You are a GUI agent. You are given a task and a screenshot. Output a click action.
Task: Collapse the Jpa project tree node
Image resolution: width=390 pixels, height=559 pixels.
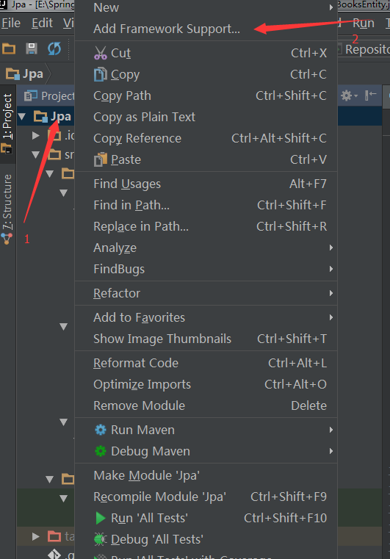pos(22,116)
